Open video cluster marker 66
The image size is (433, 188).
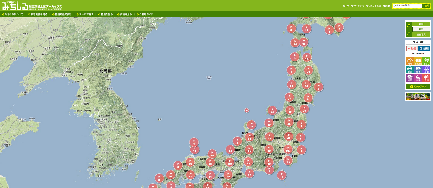click(190, 163)
